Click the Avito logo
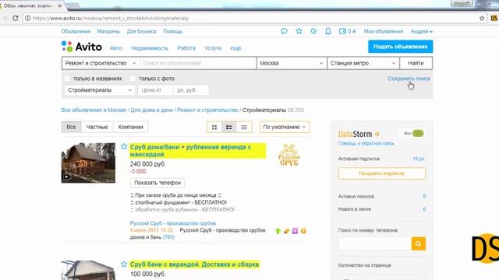The image size is (499, 280). 81,47
